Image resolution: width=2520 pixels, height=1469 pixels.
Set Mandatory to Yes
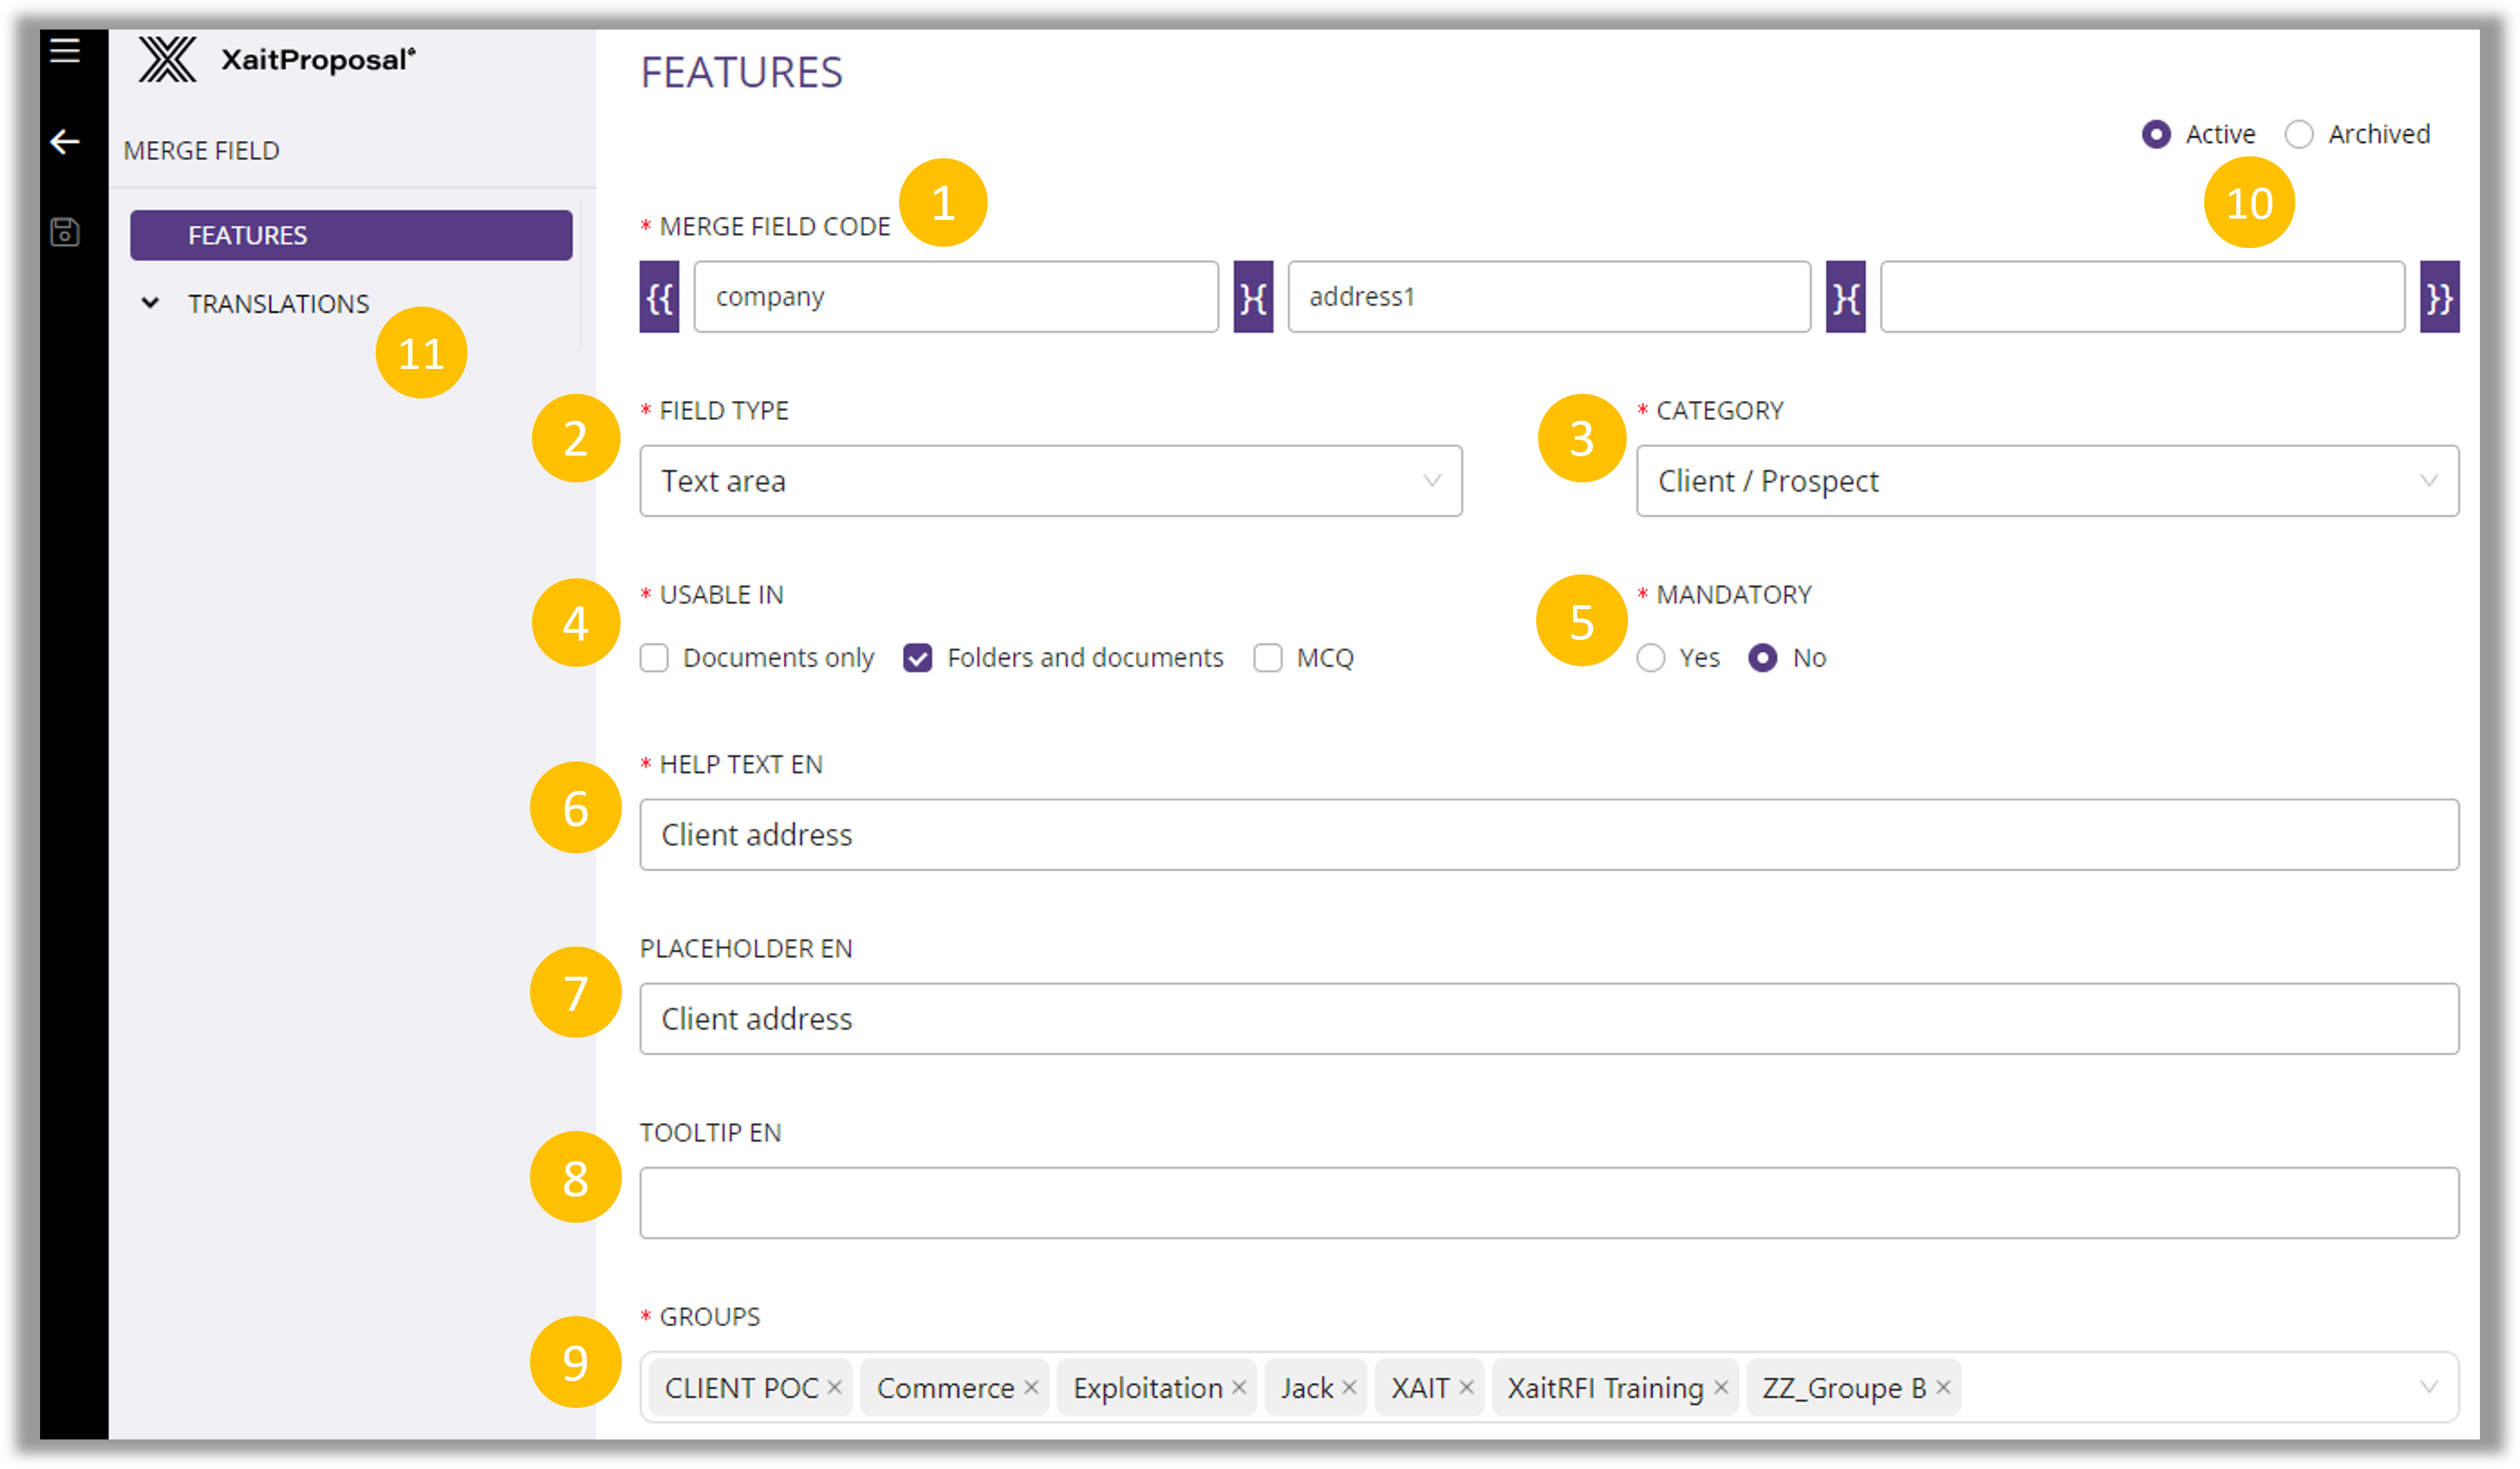[1651, 658]
